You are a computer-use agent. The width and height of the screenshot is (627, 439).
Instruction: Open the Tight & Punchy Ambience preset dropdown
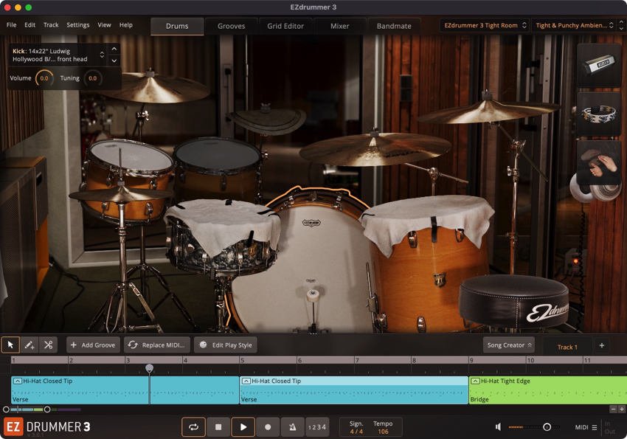[574, 25]
